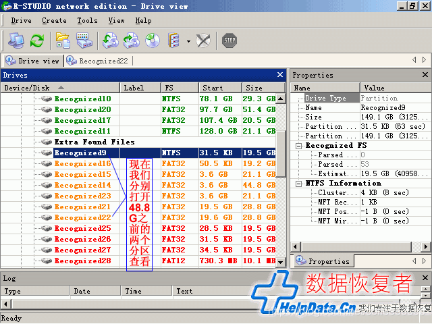
Task: Sort by the Start column header
Action: pos(220,88)
